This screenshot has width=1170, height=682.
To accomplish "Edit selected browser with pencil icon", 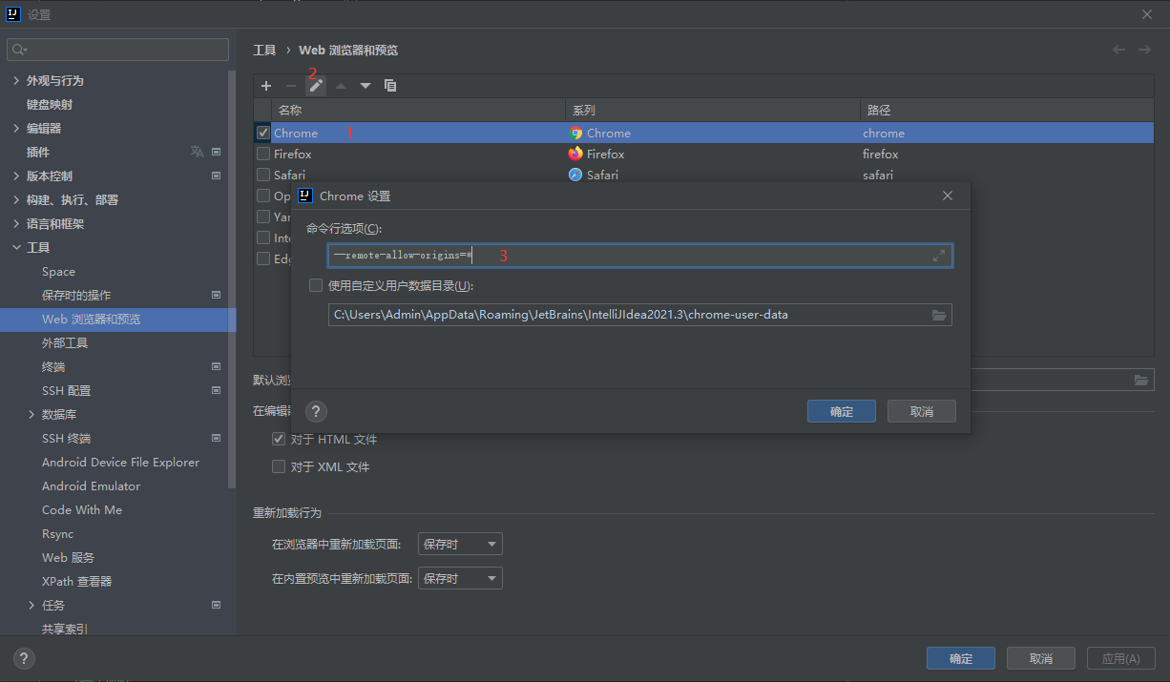I will [316, 86].
